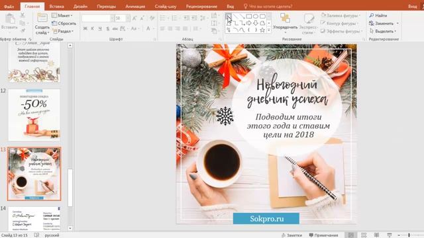Increase font size with the large A icon

(x=134, y=18)
